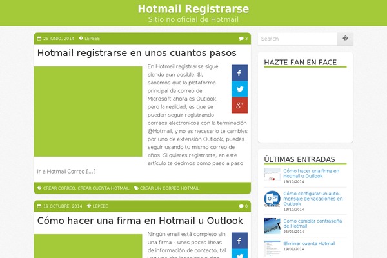The width and height of the screenshot is (387, 258).
Task: Click green featured image of first post
Action: (88, 112)
